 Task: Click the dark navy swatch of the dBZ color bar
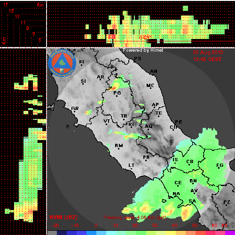click(x=62, y=233)
